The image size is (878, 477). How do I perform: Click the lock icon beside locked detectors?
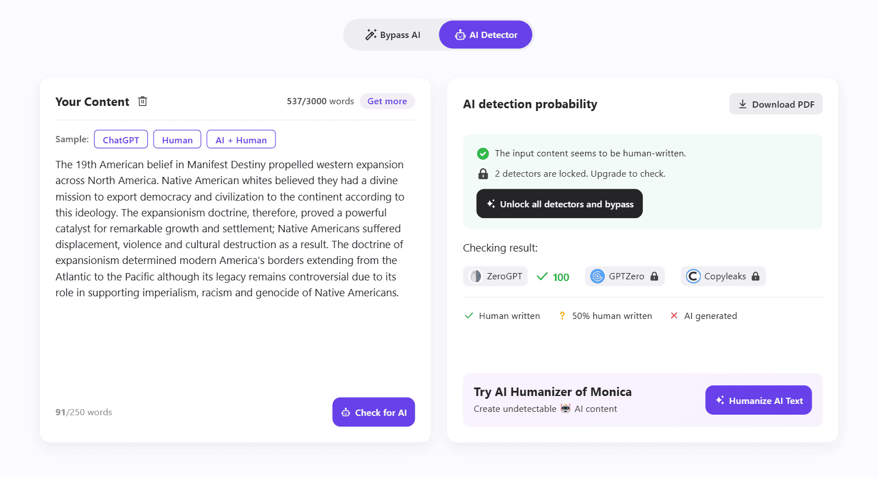[x=483, y=174]
